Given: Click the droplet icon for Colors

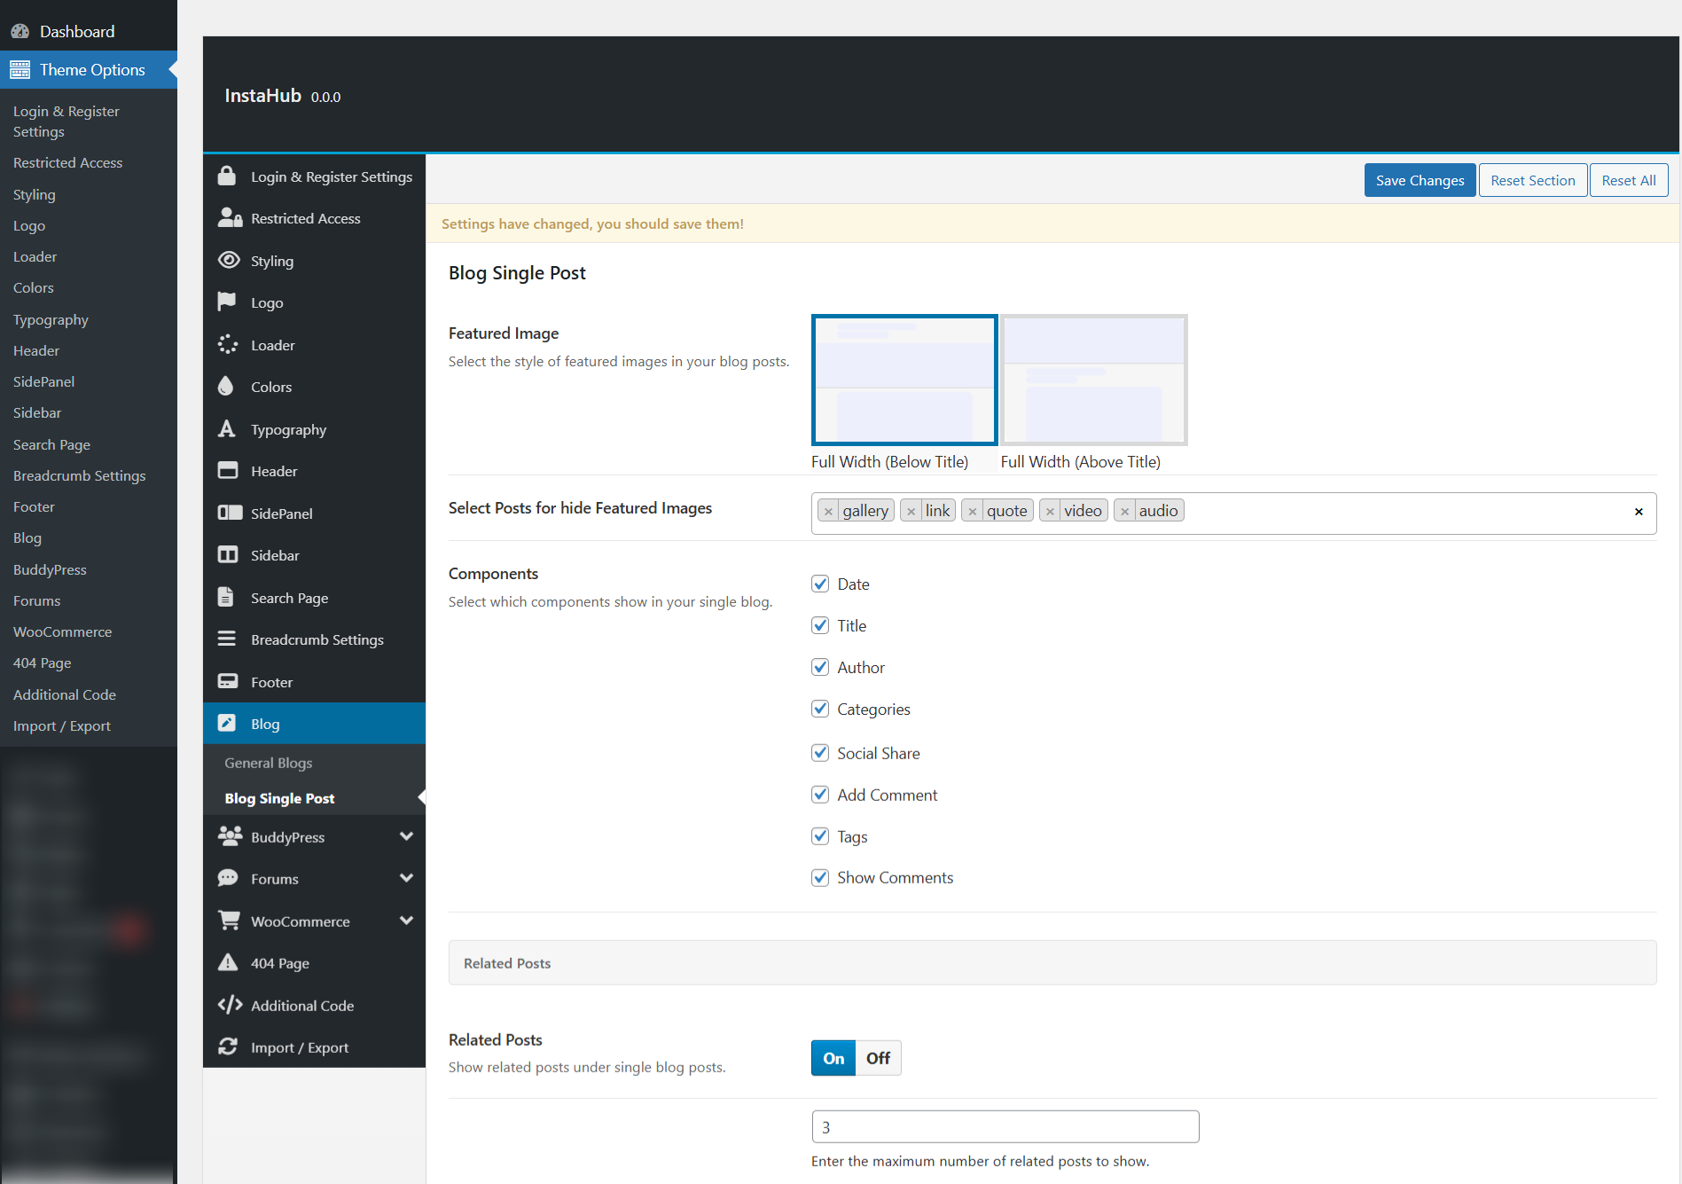Looking at the screenshot, I should click(x=226, y=386).
